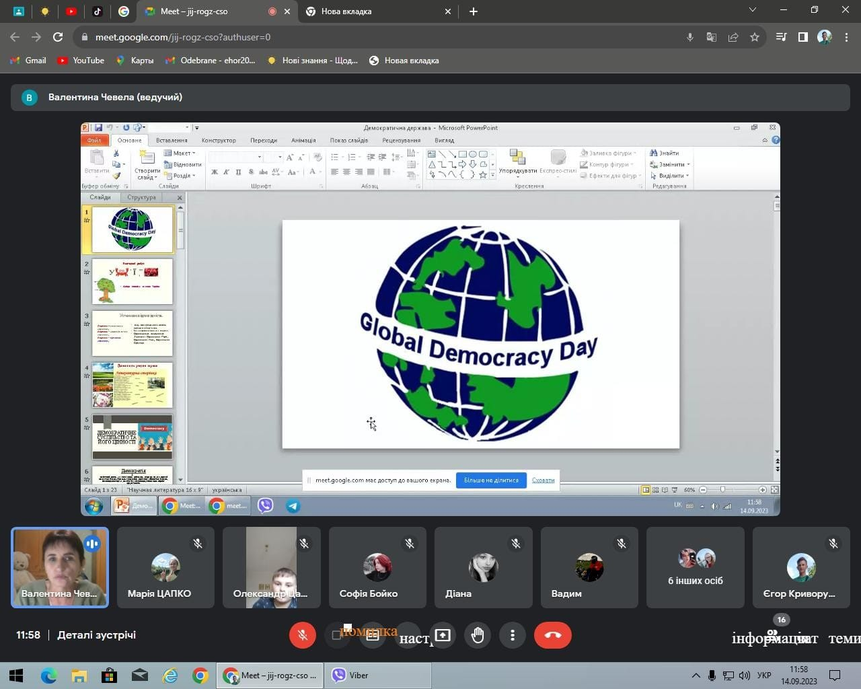Click Сховати link in sharing notice
Viewport: 861px width, 689px height.
pyautogui.click(x=543, y=480)
